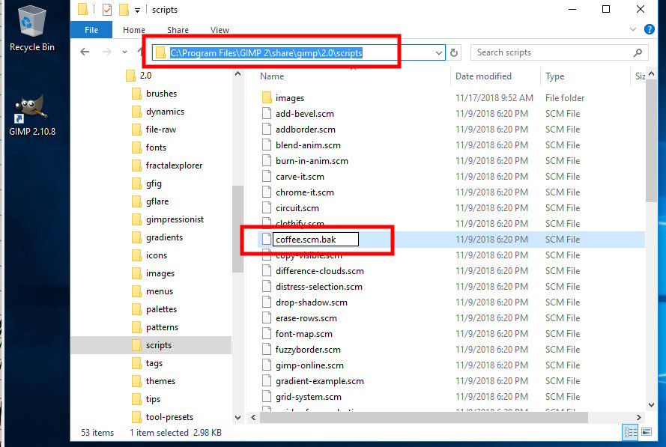
Task: Open the themes folder in navigation pane
Action: coord(154,381)
